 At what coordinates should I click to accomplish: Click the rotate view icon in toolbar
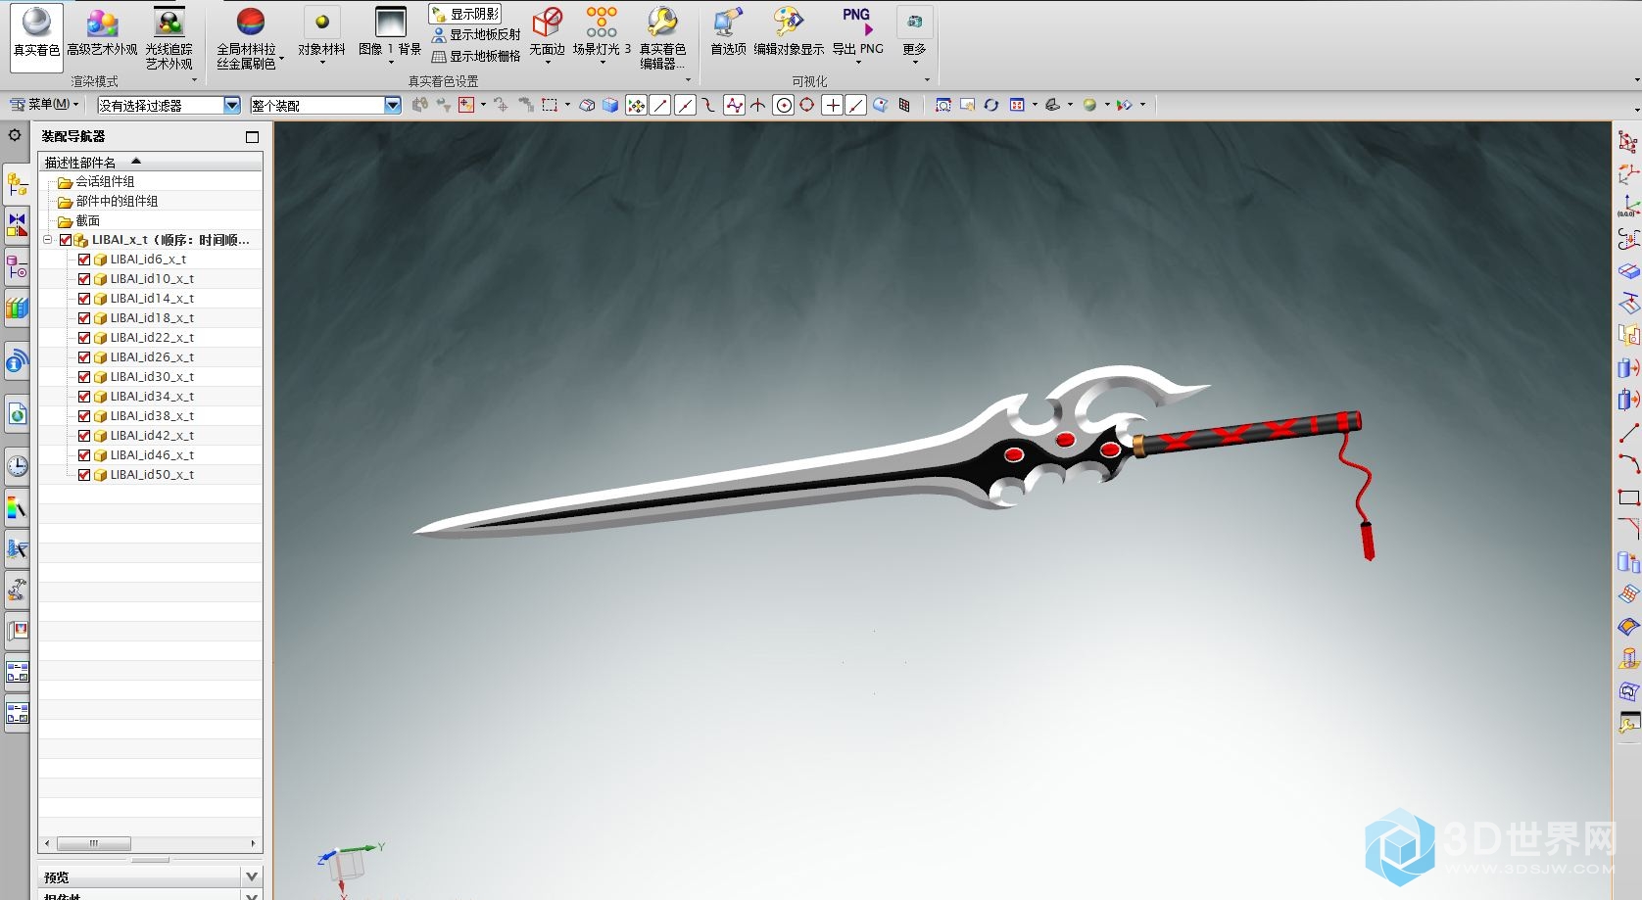click(991, 105)
